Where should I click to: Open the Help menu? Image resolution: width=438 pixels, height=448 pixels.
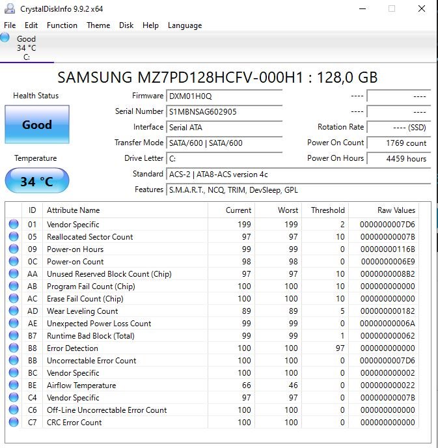[x=150, y=25]
